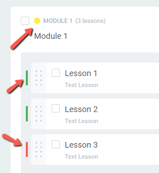Open the Module 1 title
159x173 pixels.
coord(51,36)
